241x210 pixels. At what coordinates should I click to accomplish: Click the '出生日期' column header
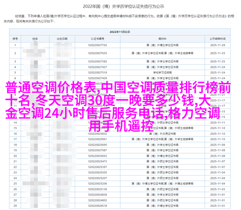pyautogui.click(x=62, y=39)
